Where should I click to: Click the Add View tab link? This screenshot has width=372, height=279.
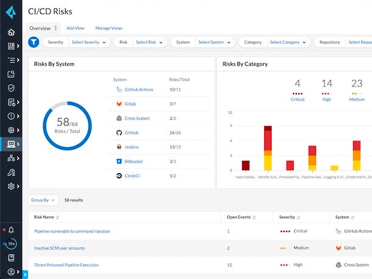pos(75,28)
